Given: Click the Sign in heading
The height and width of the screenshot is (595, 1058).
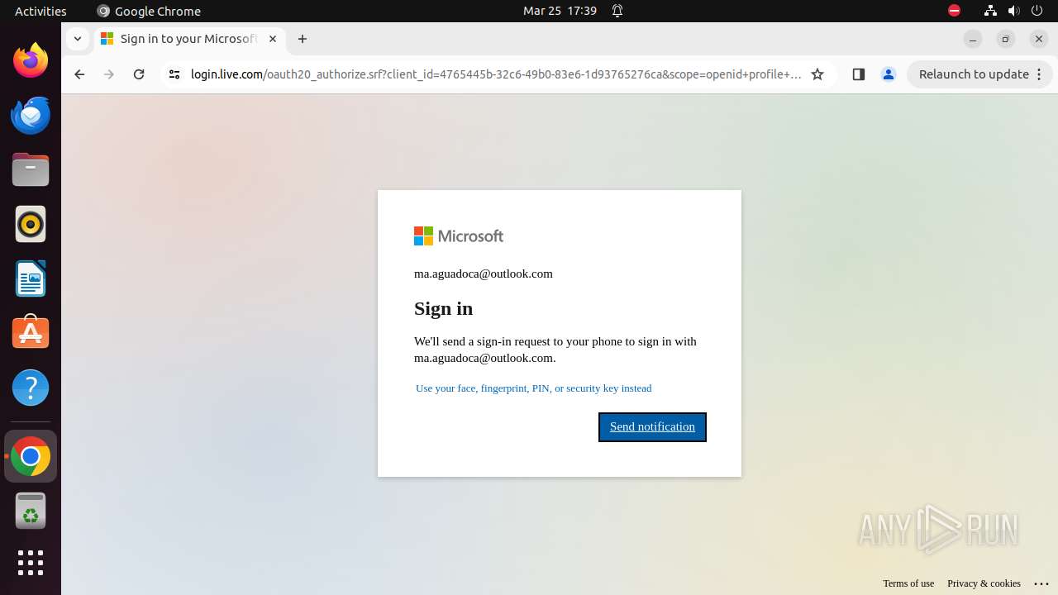Looking at the screenshot, I should coord(444,308).
